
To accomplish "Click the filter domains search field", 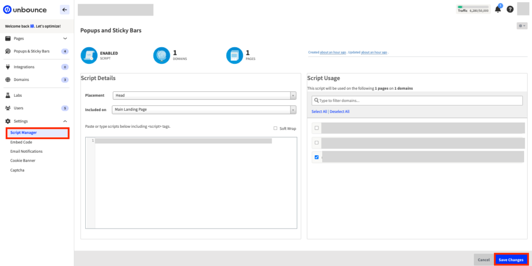I will 417,100.
